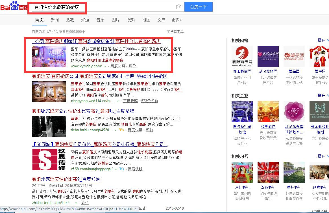Open 百度快照 for the Wed114 result
329x213 pixels.
pyautogui.click(x=130, y=101)
